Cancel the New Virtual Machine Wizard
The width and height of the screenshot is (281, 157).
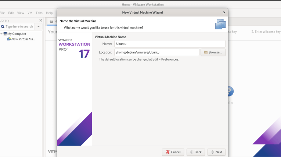pyautogui.click(x=173, y=152)
